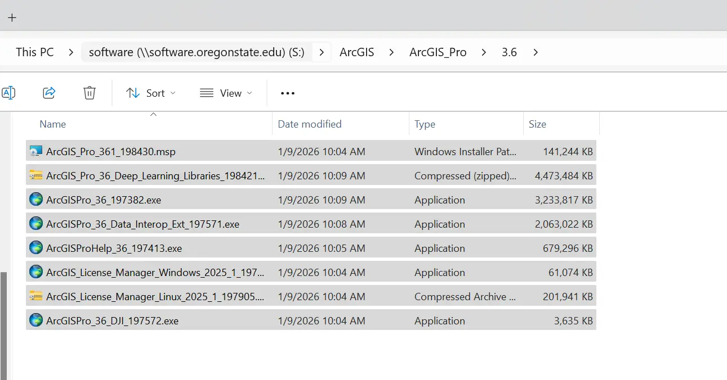Image resolution: width=727 pixels, height=380 pixels.
Task: Select ArcGIS_Pro_36_Deep_Learning_Libraries file name
Action: click(155, 175)
